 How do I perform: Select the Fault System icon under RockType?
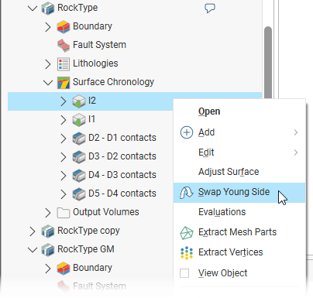[x=64, y=45]
